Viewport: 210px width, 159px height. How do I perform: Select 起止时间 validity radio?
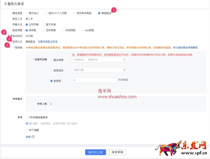point(51,60)
